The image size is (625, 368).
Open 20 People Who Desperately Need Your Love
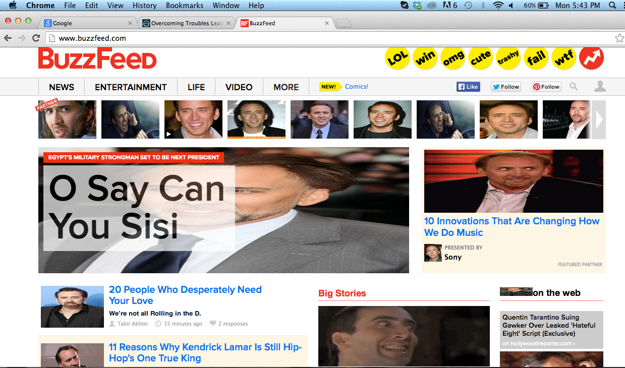(185, 295)
